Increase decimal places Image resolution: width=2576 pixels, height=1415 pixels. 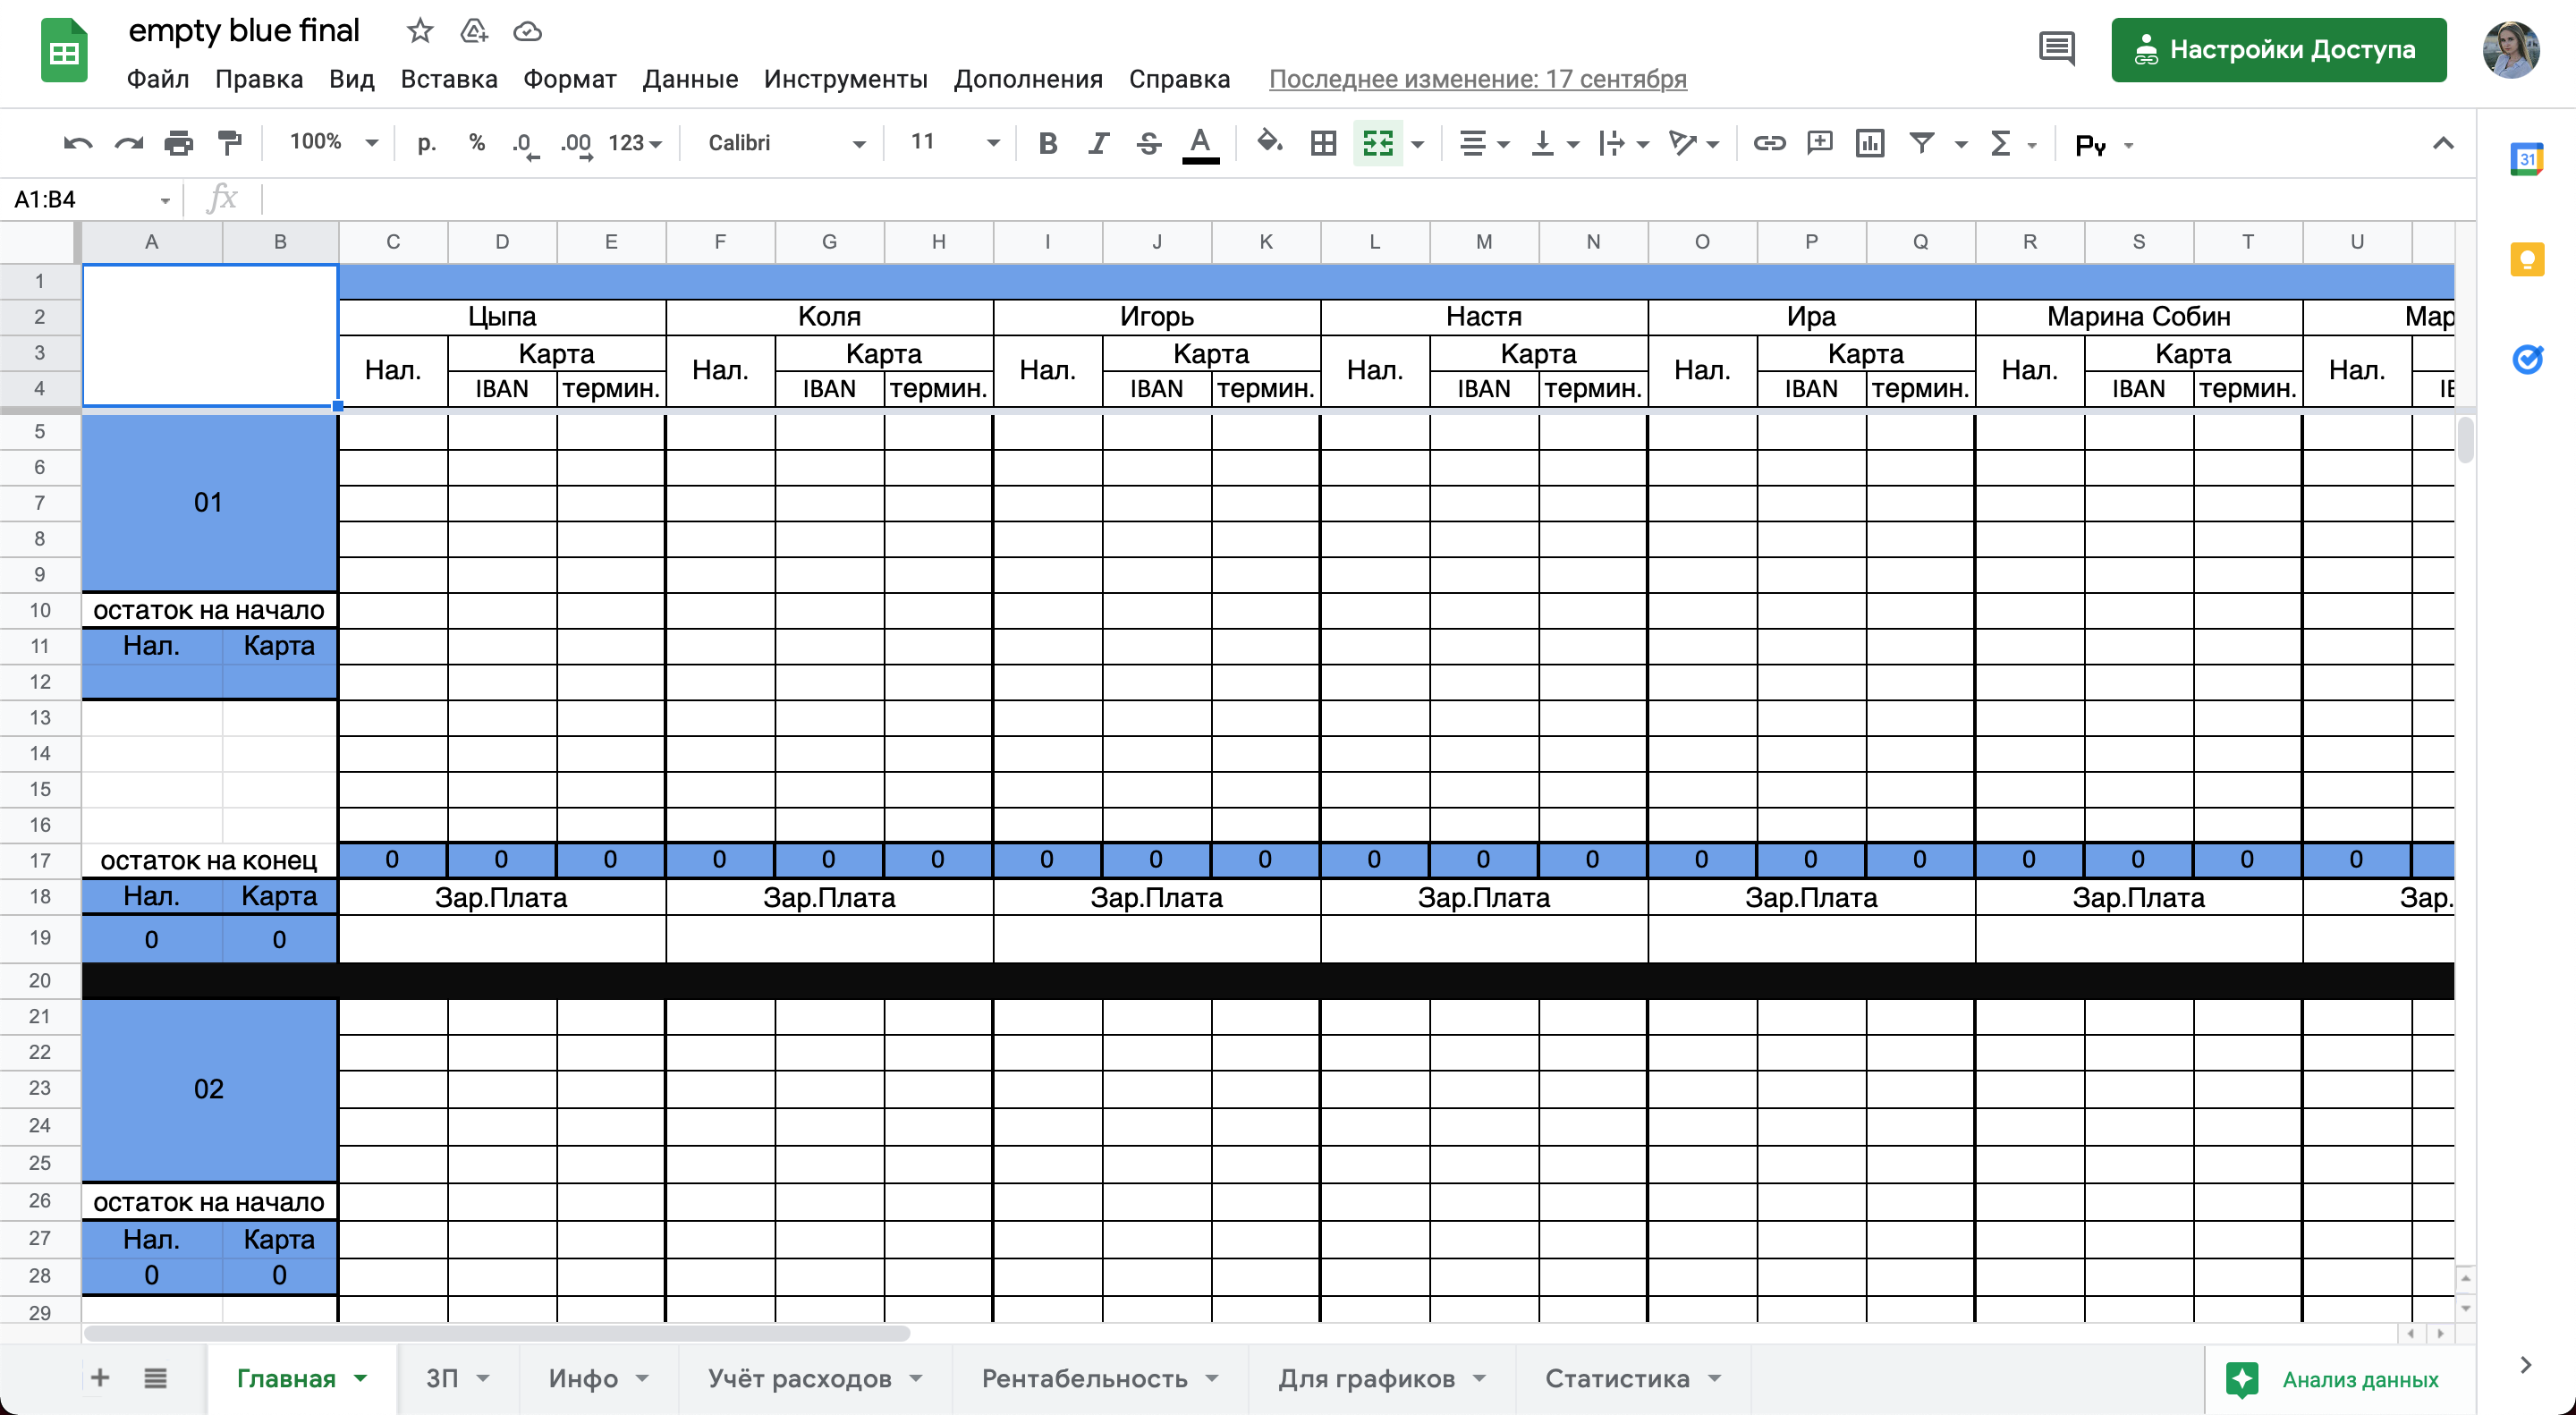(576, 144)
